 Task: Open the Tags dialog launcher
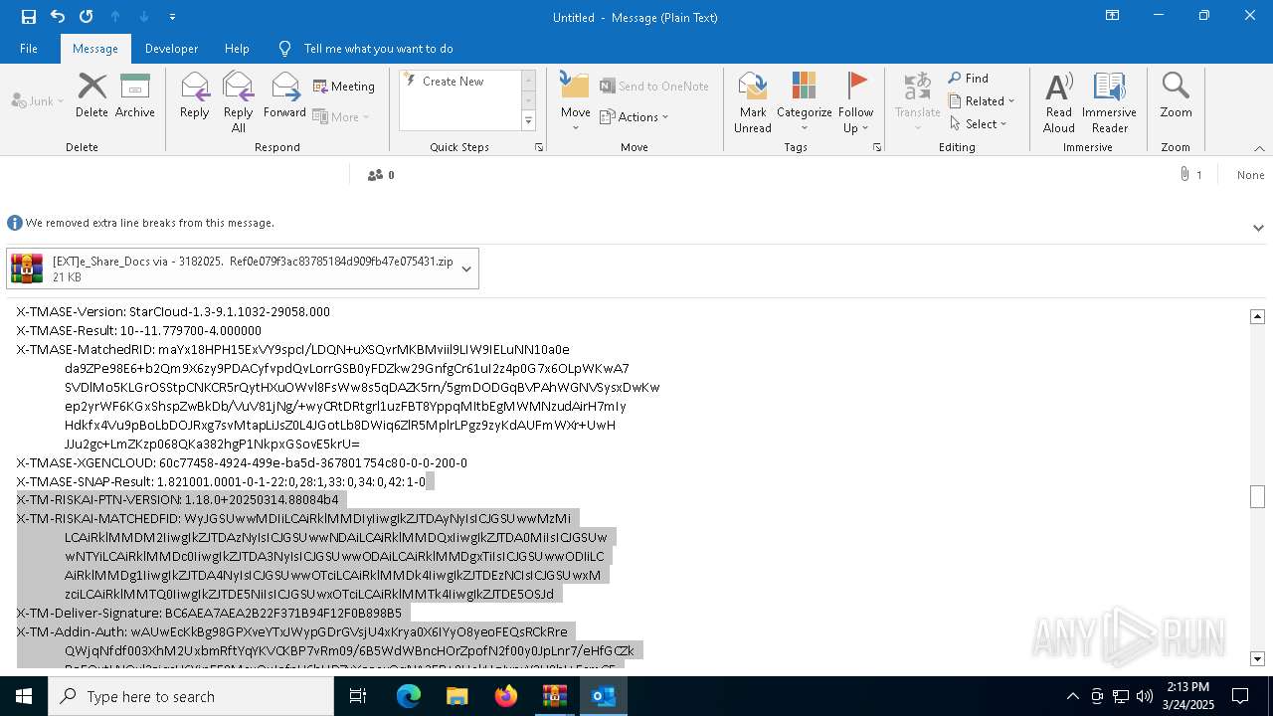tap(877, 147)
